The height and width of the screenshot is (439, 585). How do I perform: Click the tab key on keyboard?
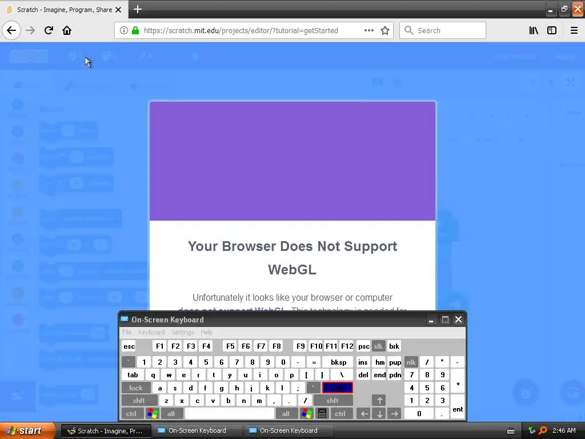click(x=133, y=375)
